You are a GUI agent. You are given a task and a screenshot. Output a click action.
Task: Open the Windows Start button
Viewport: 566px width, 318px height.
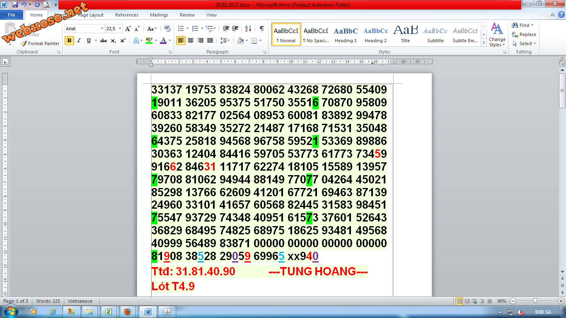[x=10, y=311]
